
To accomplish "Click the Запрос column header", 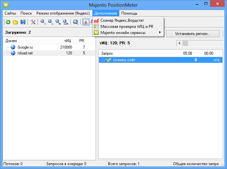I will pyautogui.click(x=138, y=53).
